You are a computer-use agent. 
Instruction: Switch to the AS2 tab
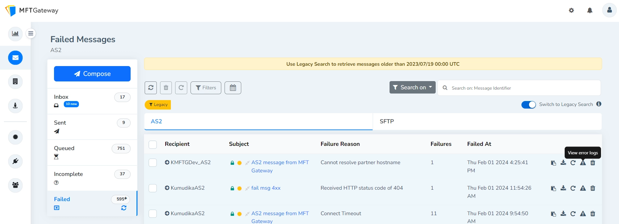coord(259,121)
